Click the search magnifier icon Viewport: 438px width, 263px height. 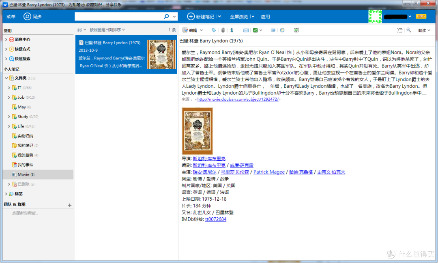click(x=166, y=17)
